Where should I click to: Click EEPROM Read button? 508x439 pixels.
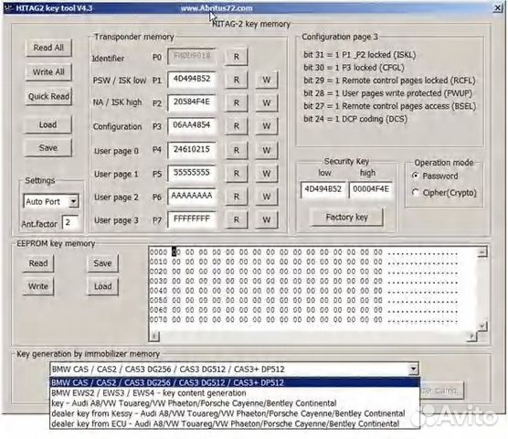coord(38,263)
